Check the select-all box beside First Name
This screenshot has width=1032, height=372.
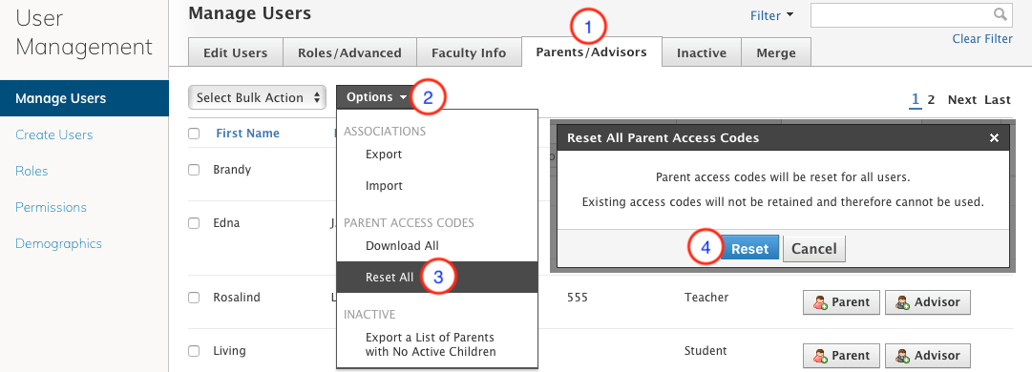tap(194, 134)
